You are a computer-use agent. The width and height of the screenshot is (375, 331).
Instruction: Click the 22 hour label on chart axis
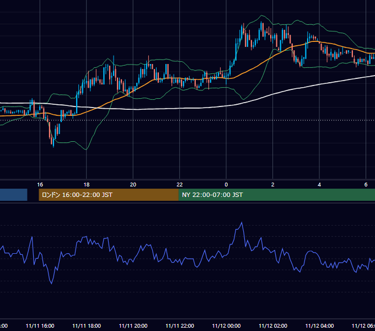click(180, 185)
